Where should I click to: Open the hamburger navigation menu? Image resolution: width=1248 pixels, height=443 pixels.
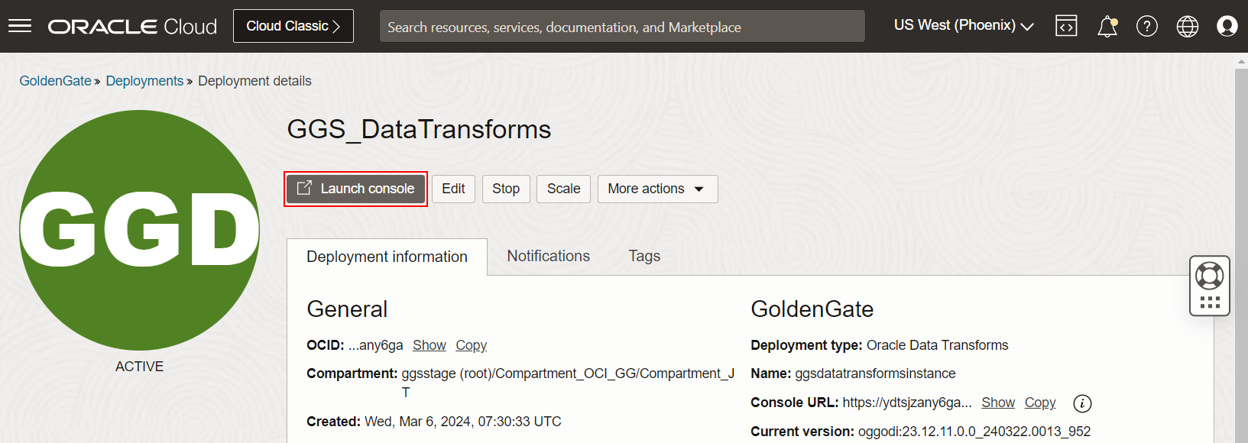pyautogui.click(x=20, y=26)
